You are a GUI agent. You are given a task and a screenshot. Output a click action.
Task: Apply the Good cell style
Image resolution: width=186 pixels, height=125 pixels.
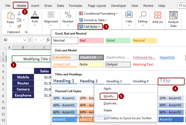[118, 41]
